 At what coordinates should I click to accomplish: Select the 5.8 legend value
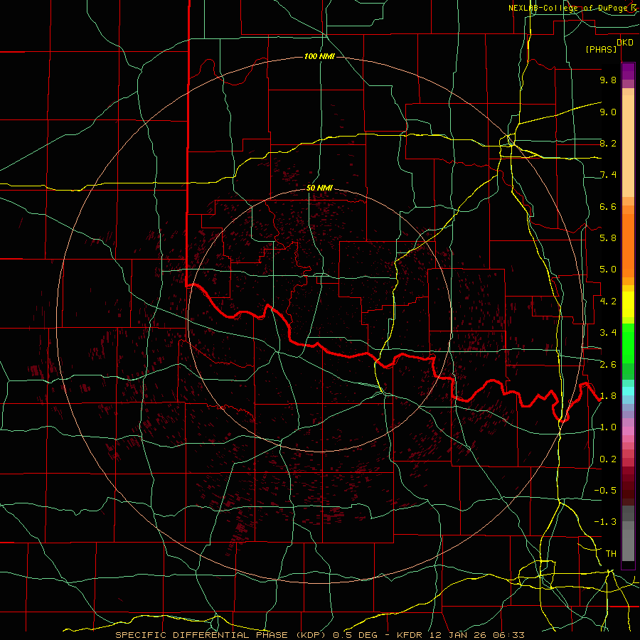(x=608, y=238)
